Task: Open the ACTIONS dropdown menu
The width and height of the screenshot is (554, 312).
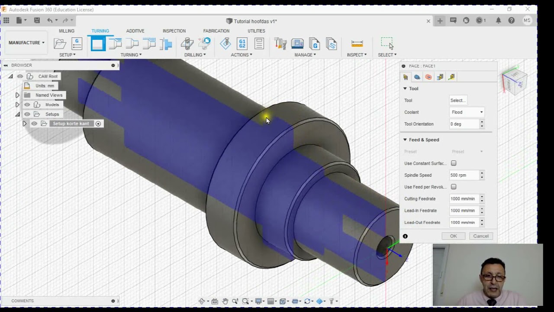Action: click(242, 55)
